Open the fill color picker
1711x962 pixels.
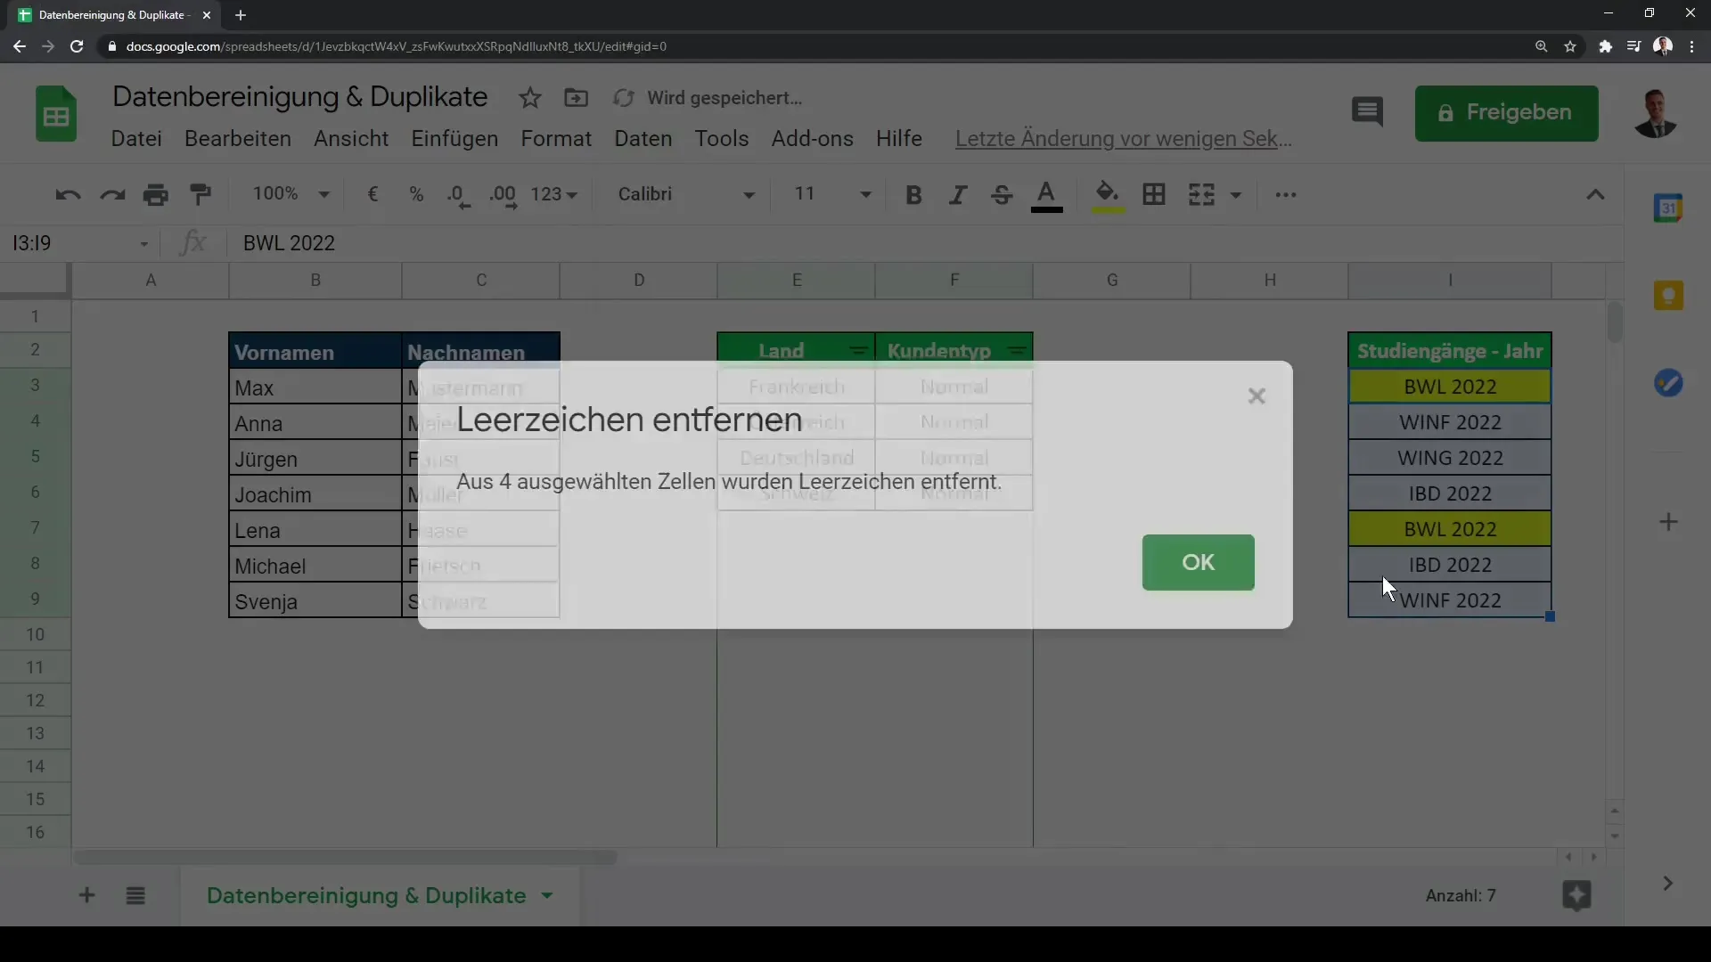(1108, 196)
